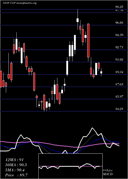Click the 87.65 price level label
The width and height of the screenshot is (128, 179).
point(119,85)
